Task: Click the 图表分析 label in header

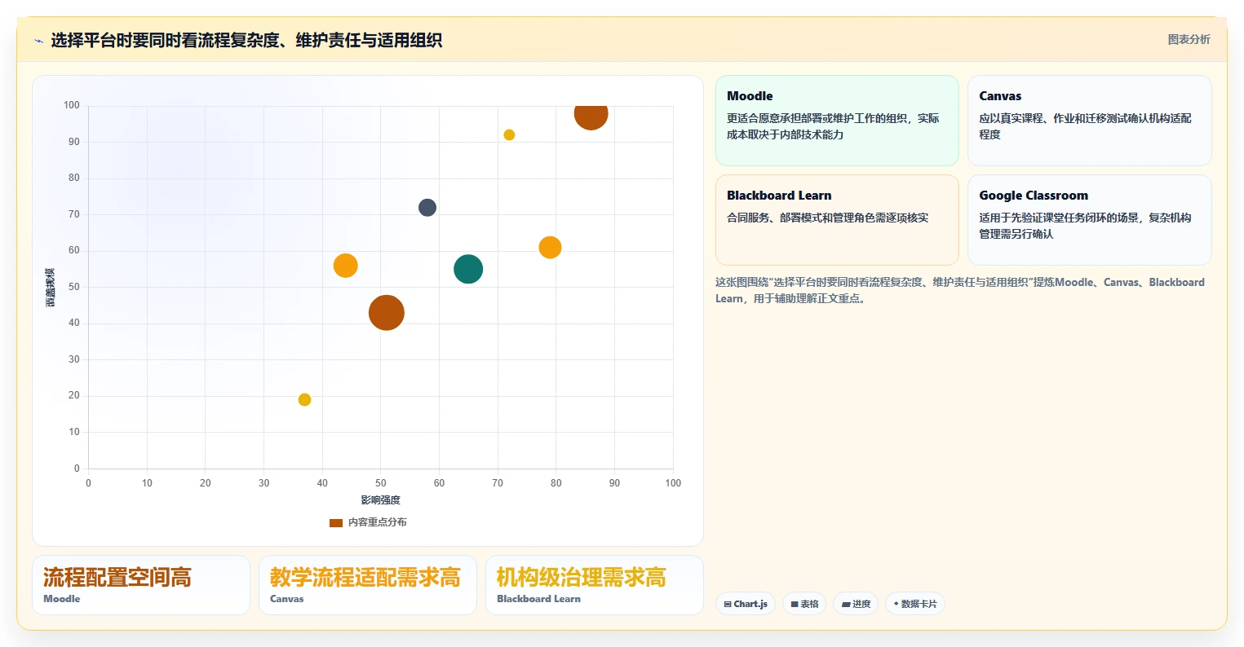Action: (1189, 39)
